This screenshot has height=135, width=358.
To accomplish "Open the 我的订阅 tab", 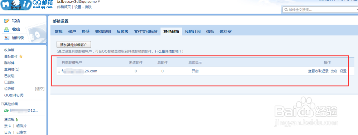I will [193, 32].
